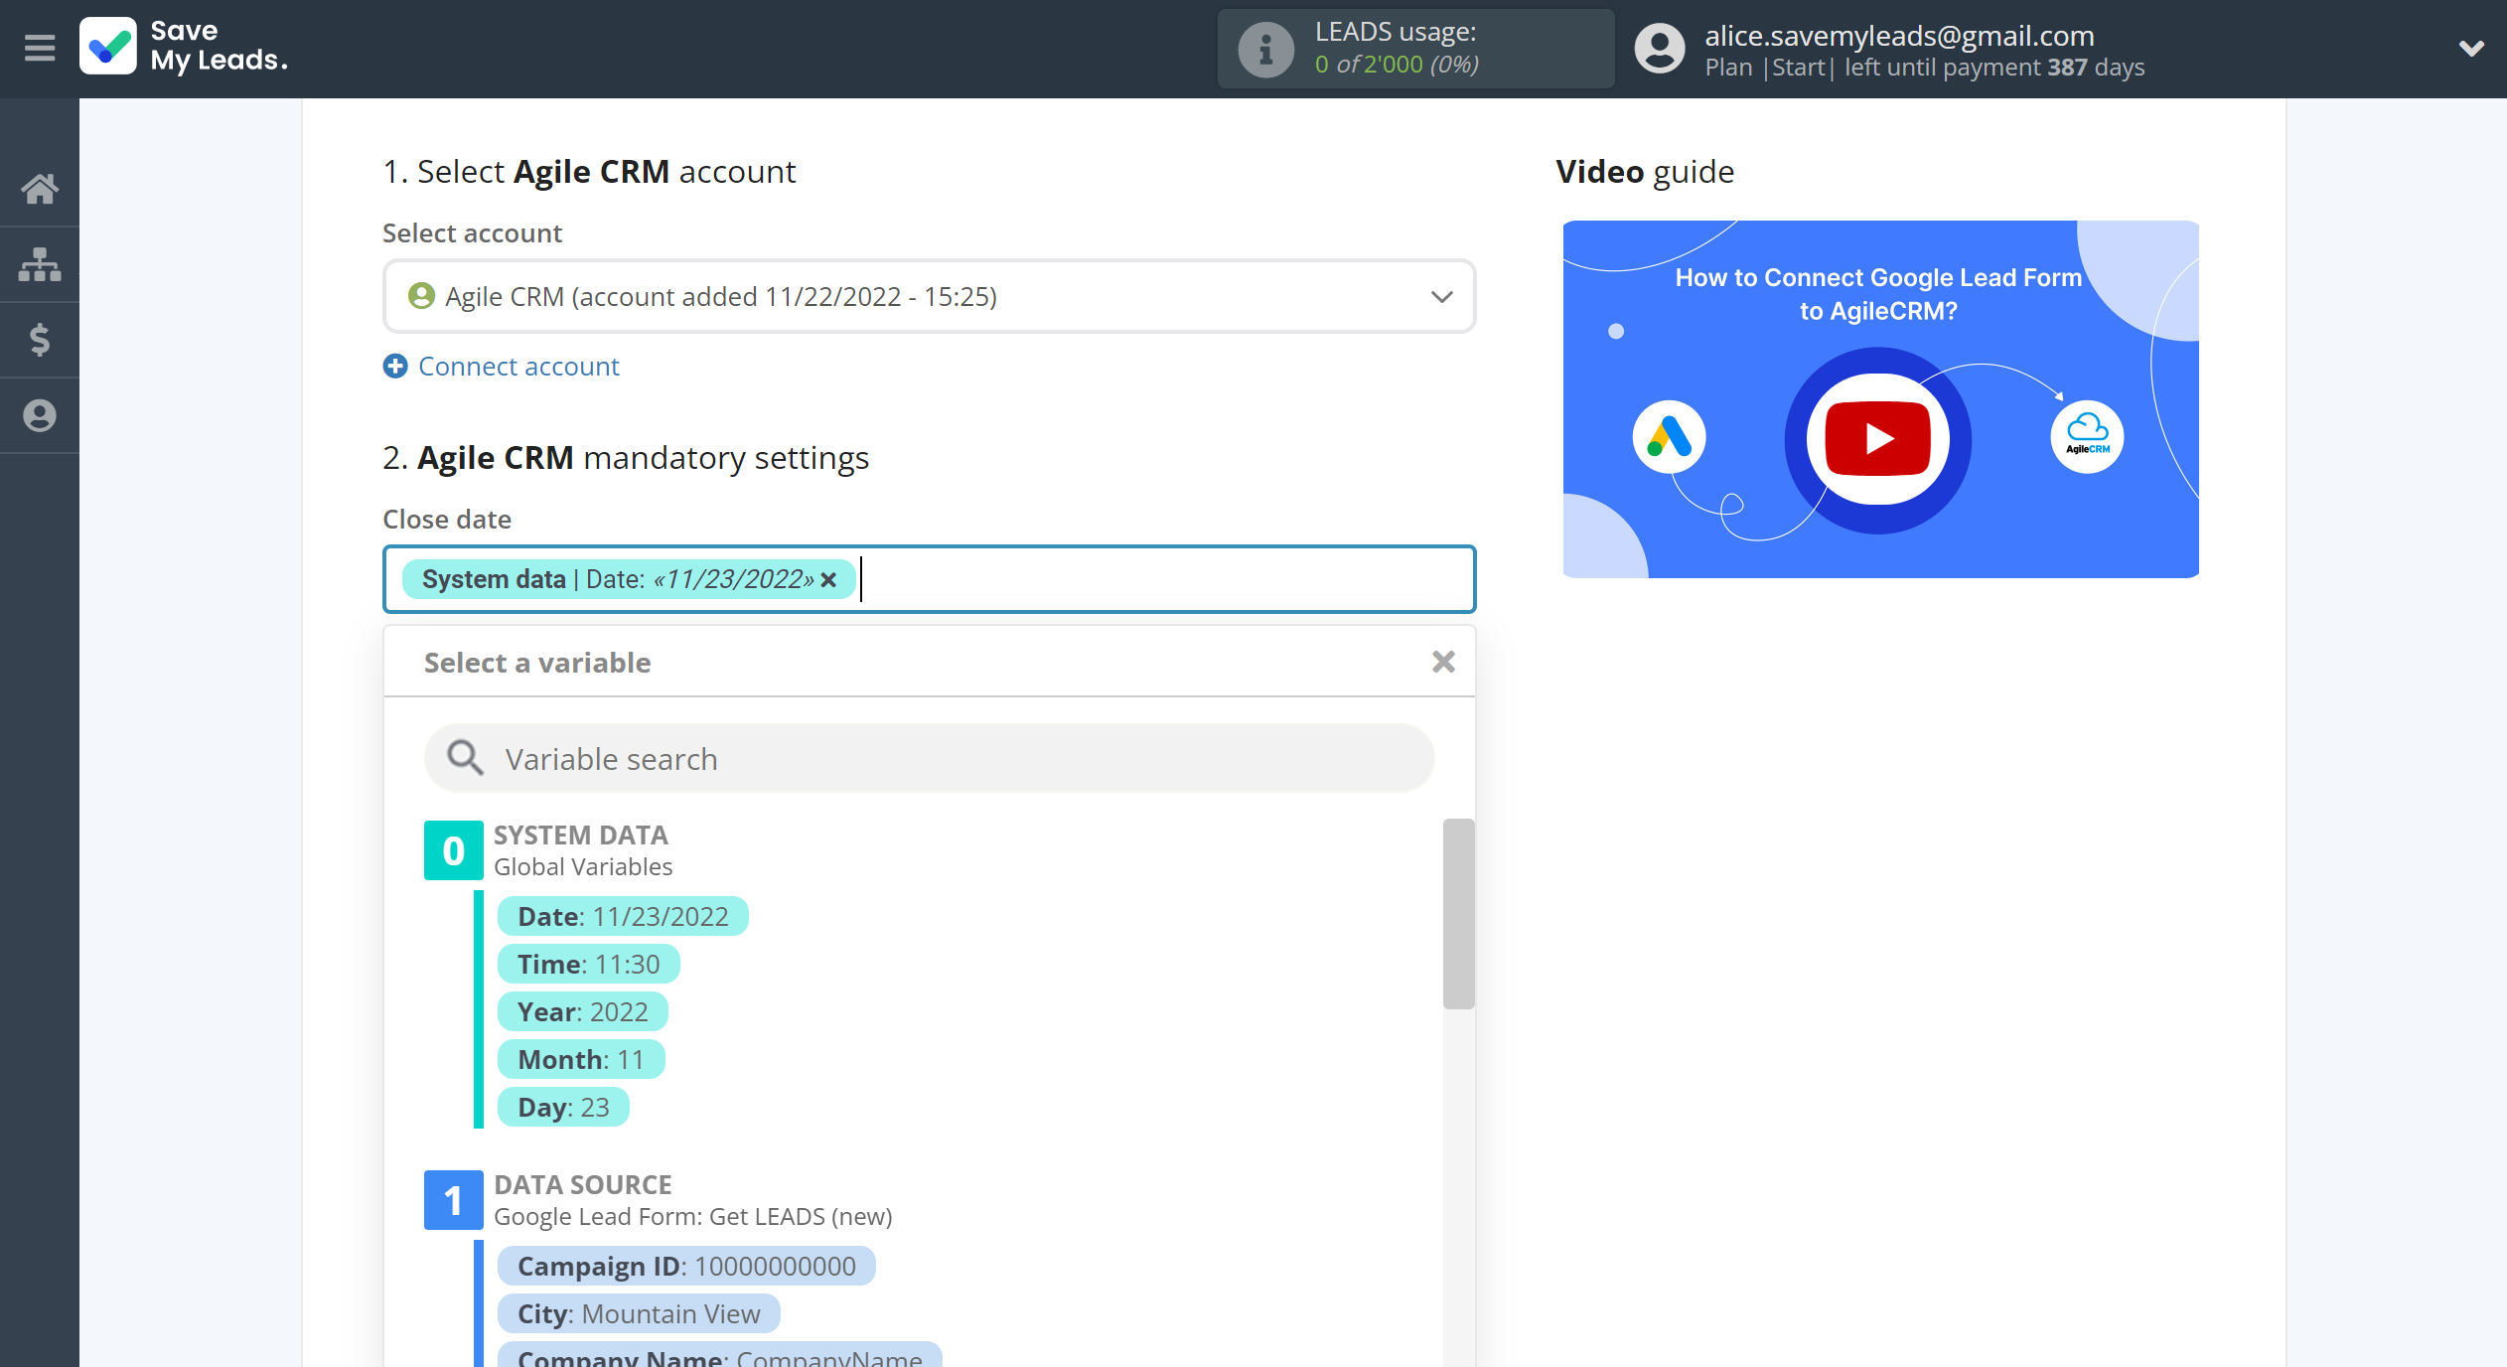
Task: Click the Data Source 1 badge
Action: tap(454, 1200)
